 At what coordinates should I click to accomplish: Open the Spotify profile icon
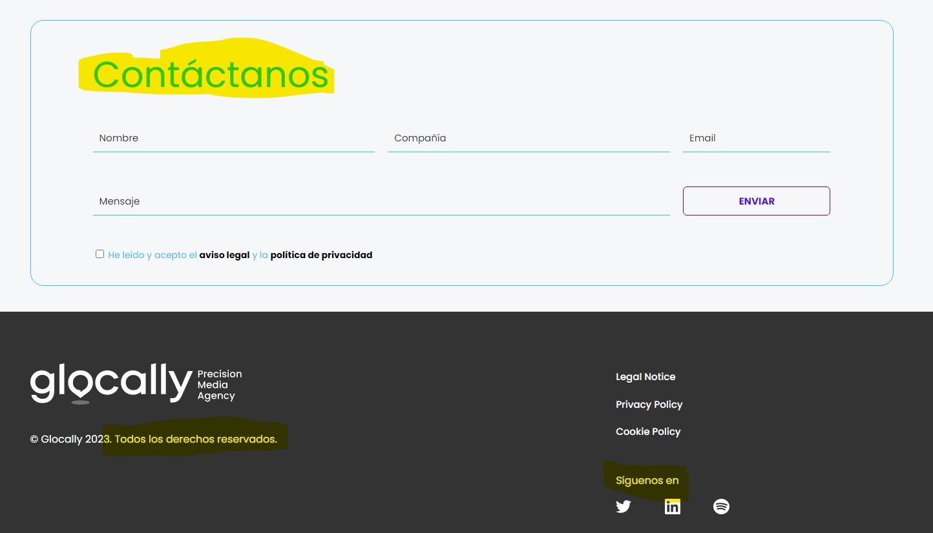[721, 507]
